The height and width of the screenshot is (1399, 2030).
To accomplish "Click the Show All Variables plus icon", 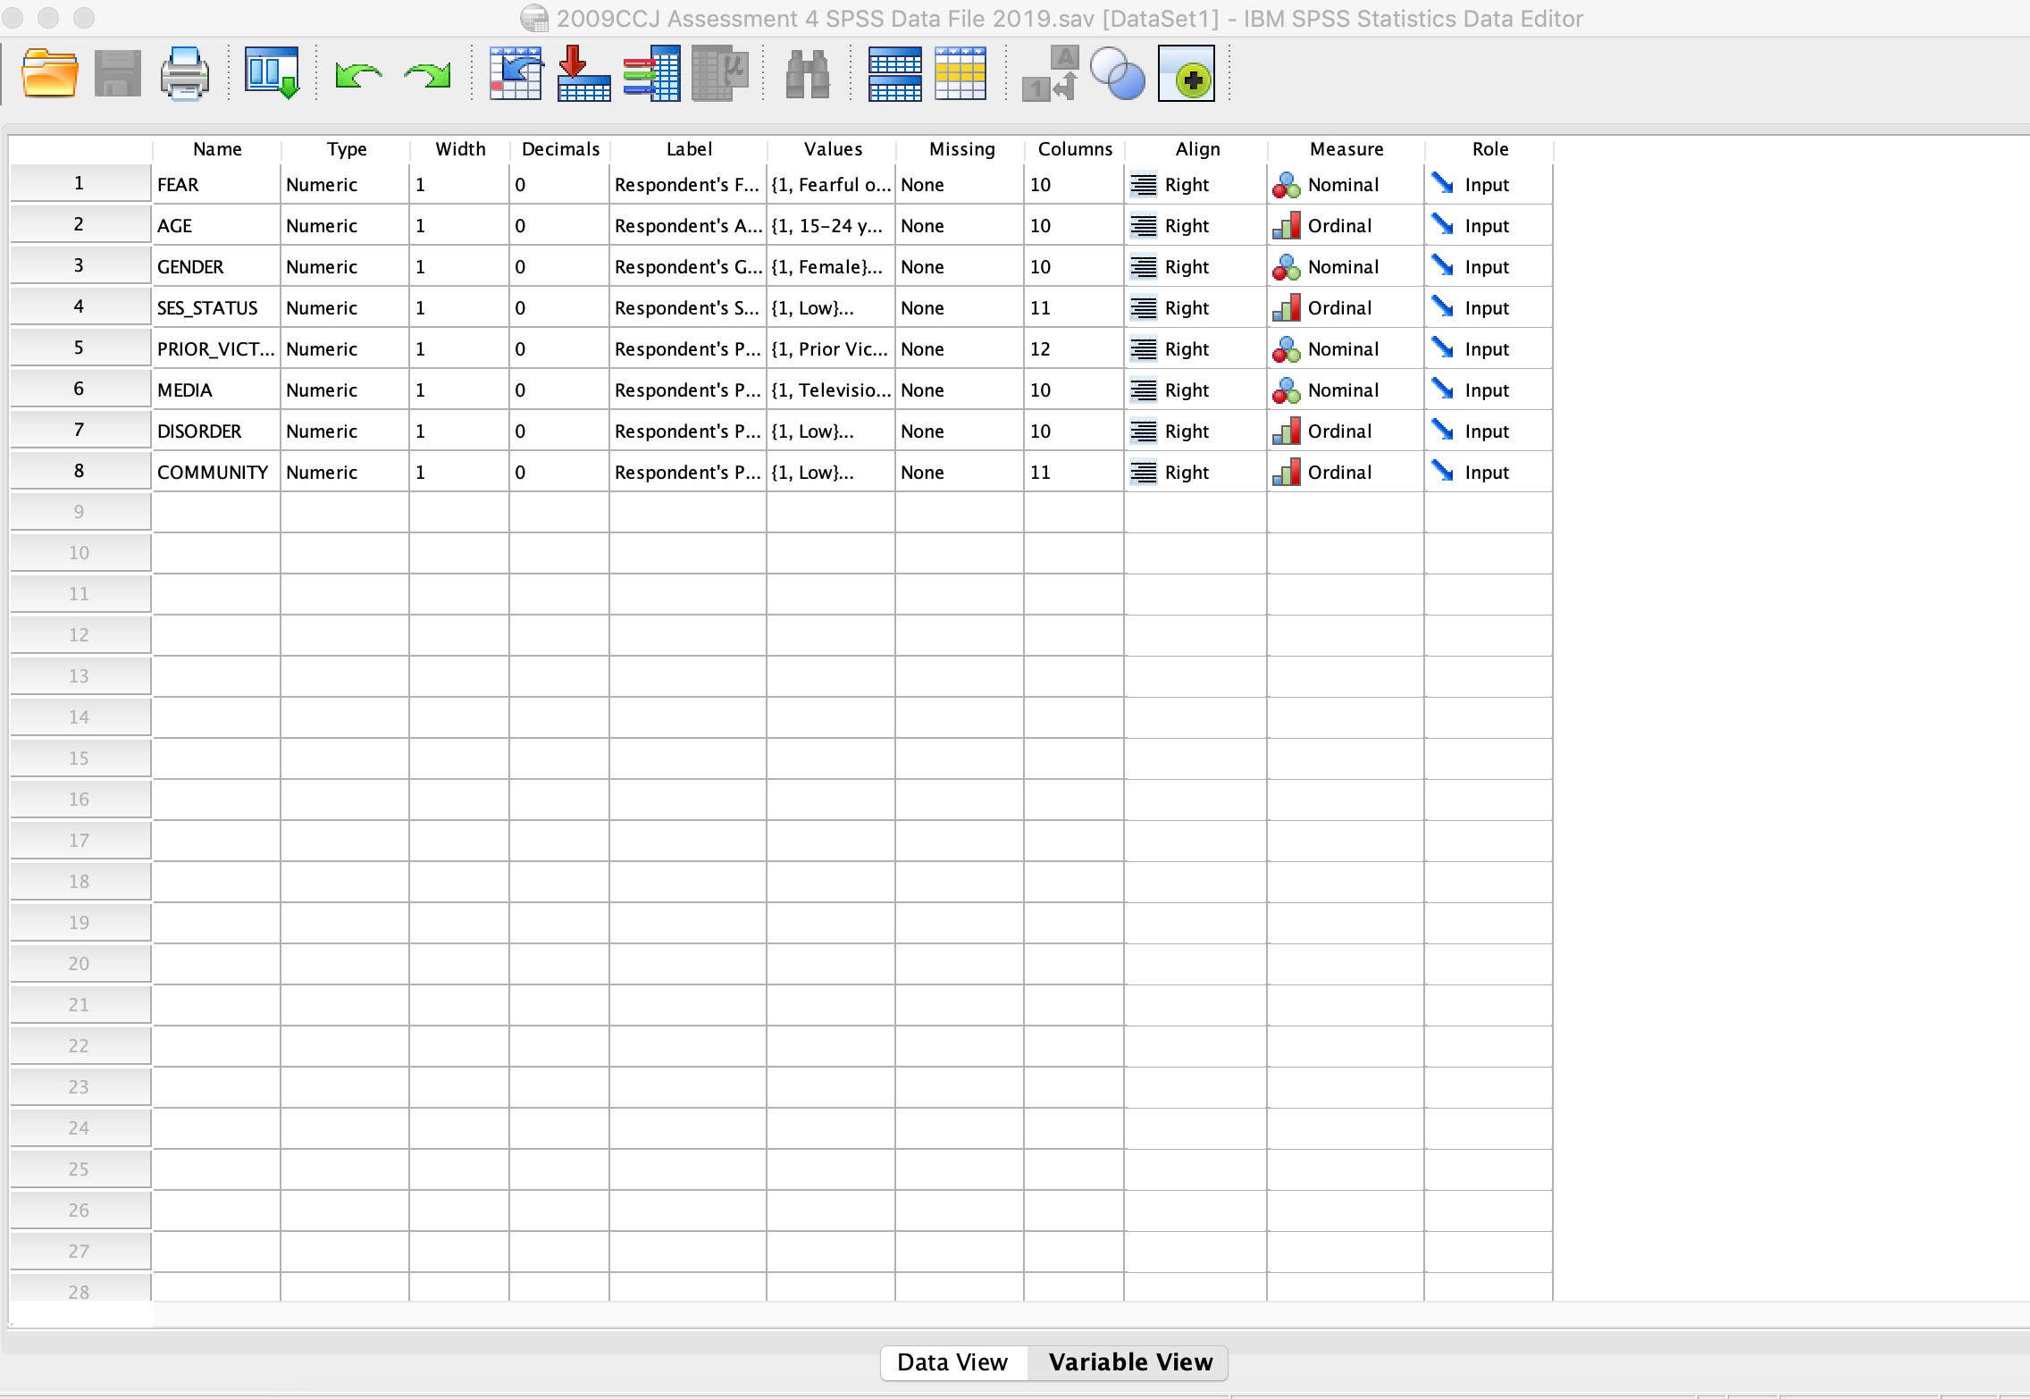I will [x=1187, y=74].
